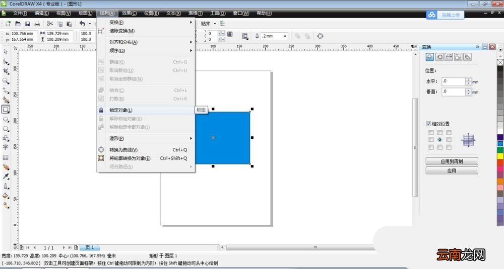Expand the docker double-chevron button
504x269 pixels.
pos(477,47)
